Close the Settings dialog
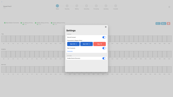 point(106,27)
